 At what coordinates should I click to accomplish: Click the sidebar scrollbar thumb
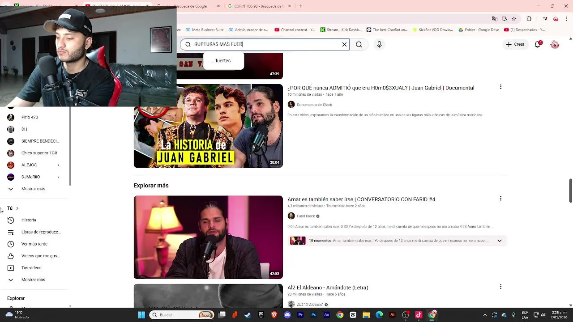click(70, 146)
